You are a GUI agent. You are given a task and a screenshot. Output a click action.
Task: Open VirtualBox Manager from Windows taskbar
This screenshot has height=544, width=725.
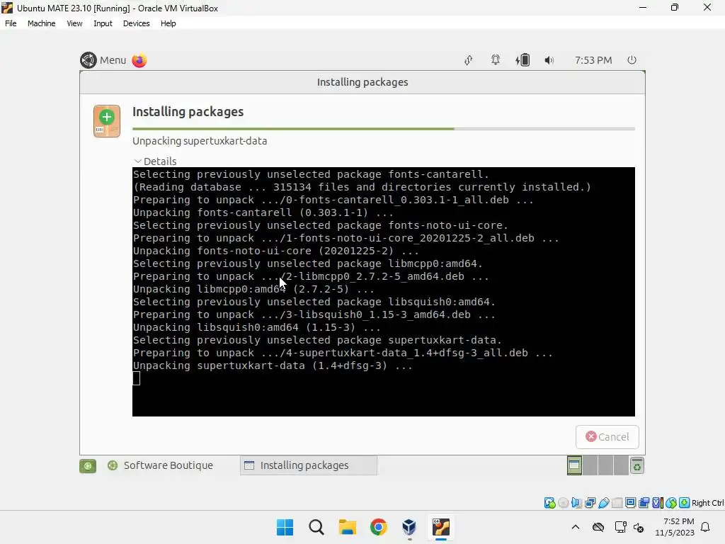tap(409, 527)
